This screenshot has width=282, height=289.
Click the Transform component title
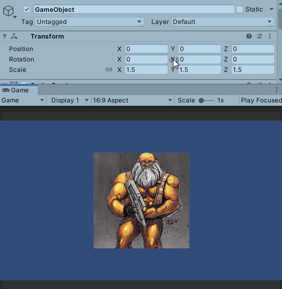(47, 36)
